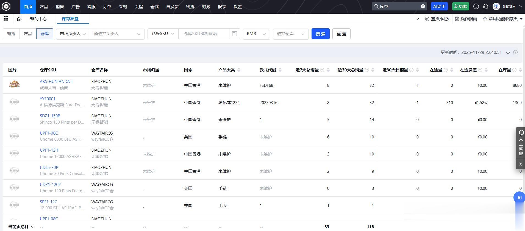
Task: Open SKU link AKS-HUNIANDAJI
Action: 56,82
